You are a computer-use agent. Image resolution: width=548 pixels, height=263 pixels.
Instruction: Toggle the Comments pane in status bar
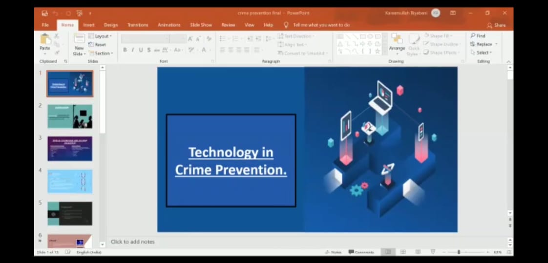pyautogui.click(x=361, y=252)
